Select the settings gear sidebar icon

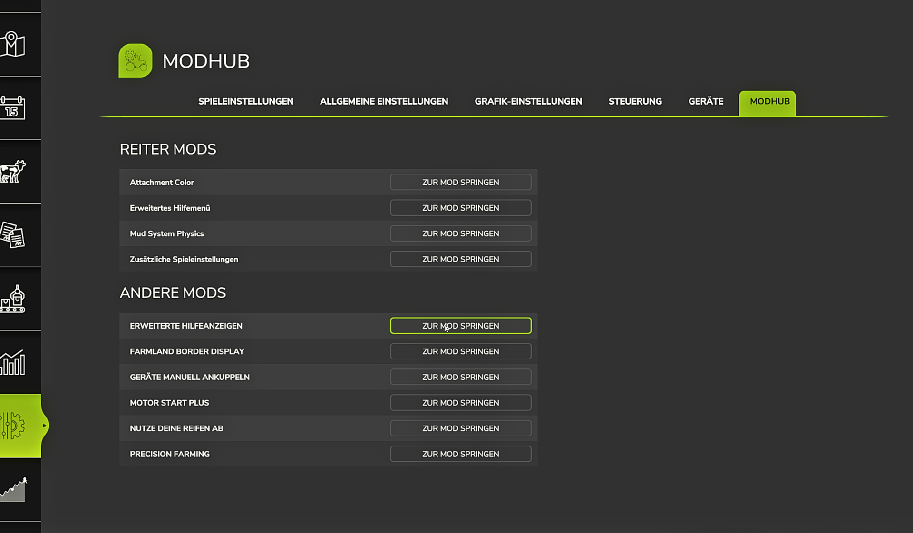coord(13,426)
